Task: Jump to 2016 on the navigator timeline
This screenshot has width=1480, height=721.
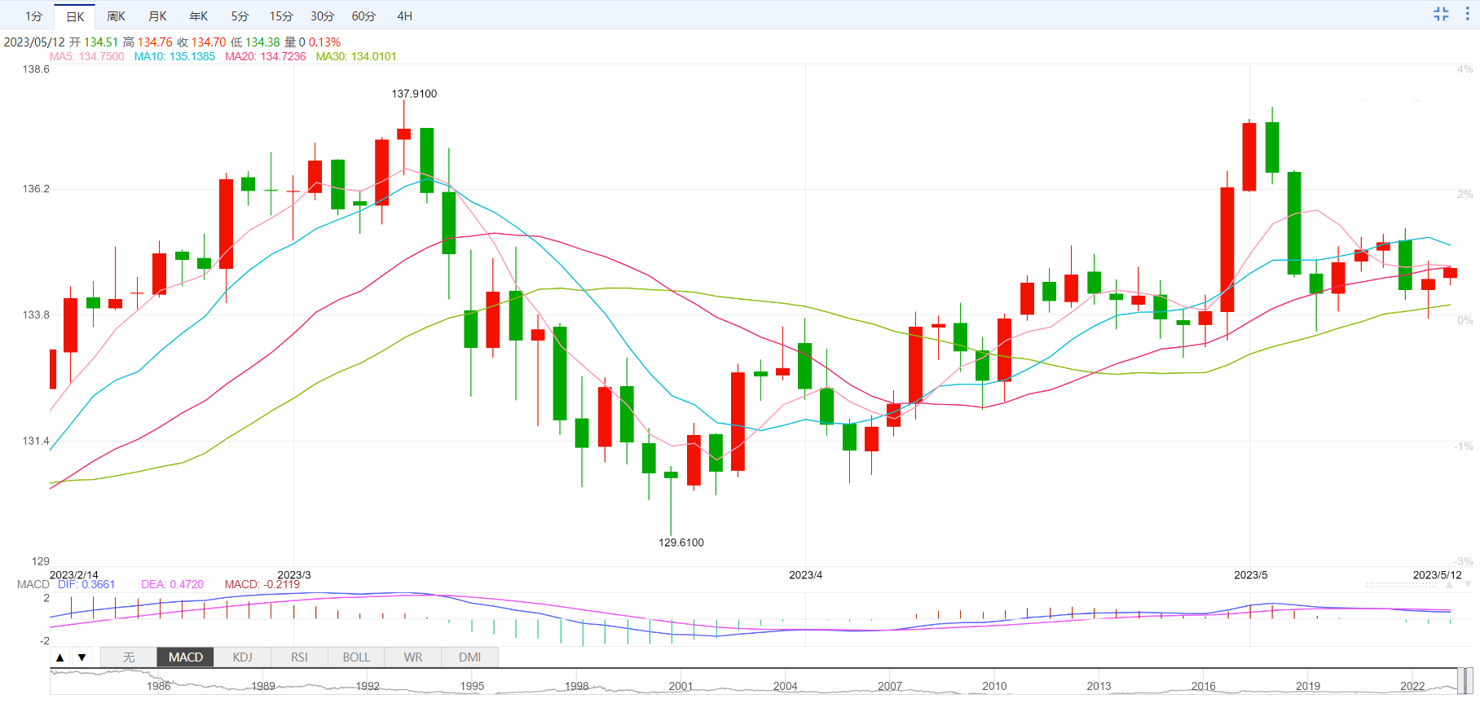Action: [x=1204, y=686]
